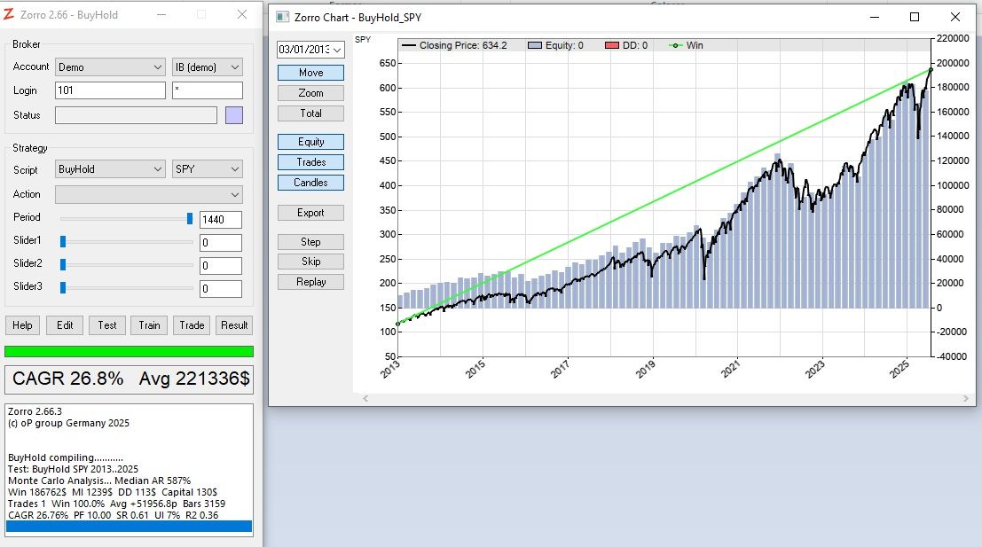Click the Zorro app icon in title bar
The height and width of the screenshot is (547, 982).
[x=10, y=15]
